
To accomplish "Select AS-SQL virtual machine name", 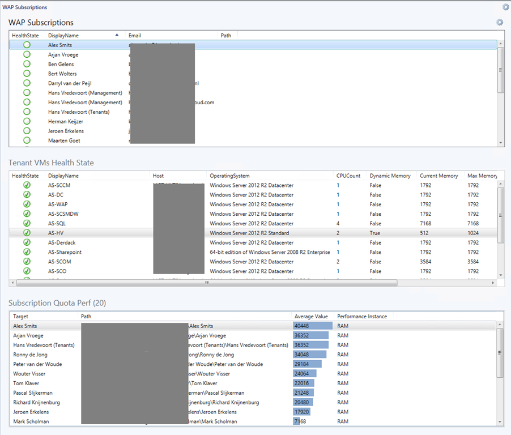I will click(57, 223).
